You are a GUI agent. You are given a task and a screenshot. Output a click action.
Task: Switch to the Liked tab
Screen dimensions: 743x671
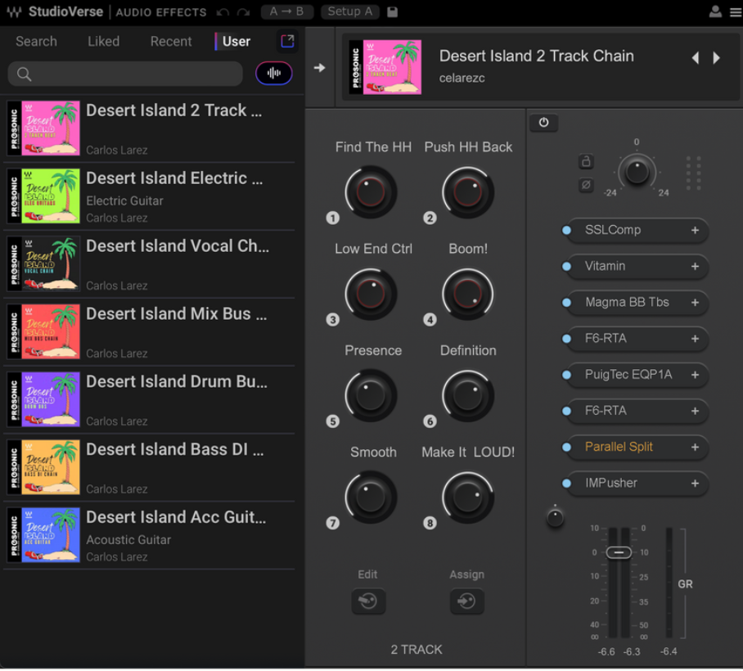coord(103,41)
